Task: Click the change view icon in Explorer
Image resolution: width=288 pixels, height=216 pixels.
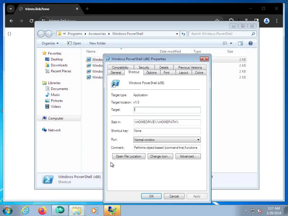Action: click(225, 43)
